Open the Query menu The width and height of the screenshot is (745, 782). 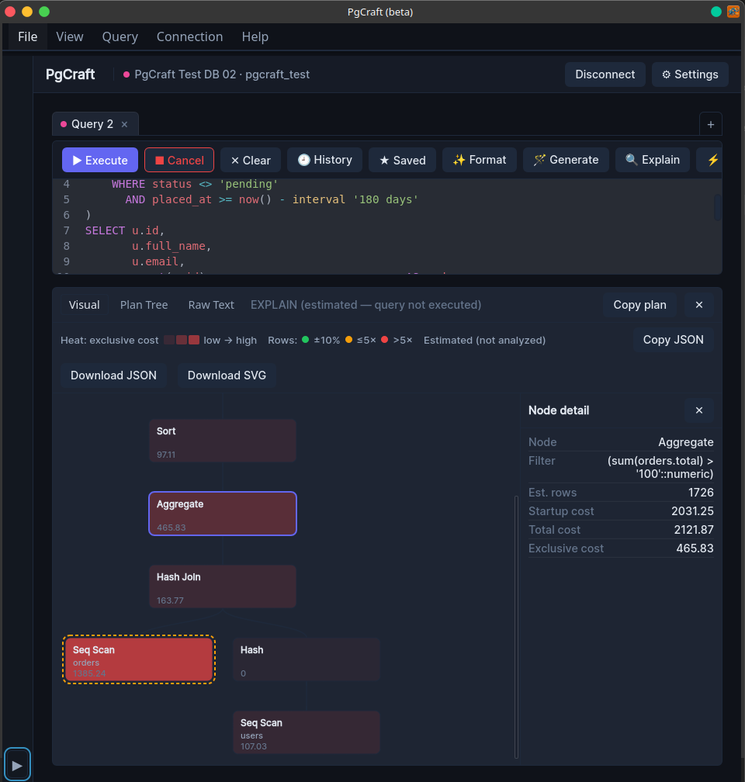120,37
